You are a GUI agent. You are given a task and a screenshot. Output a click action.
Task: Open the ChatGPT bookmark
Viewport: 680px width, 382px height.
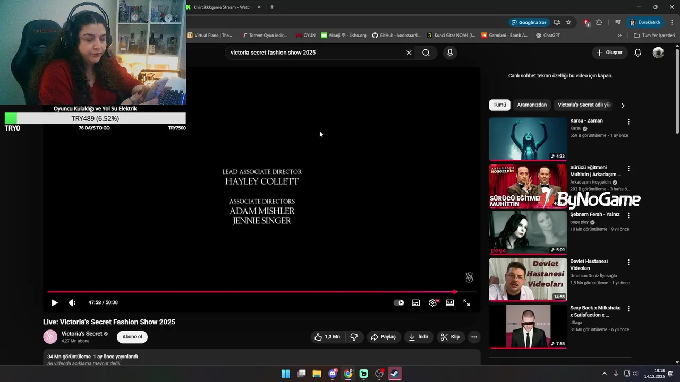548,36
